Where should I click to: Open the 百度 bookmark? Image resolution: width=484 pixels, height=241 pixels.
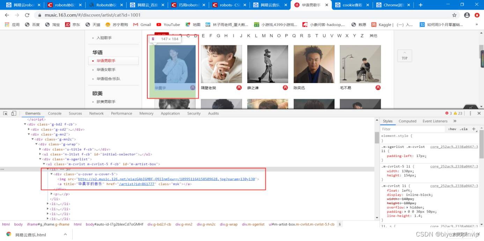32,25
